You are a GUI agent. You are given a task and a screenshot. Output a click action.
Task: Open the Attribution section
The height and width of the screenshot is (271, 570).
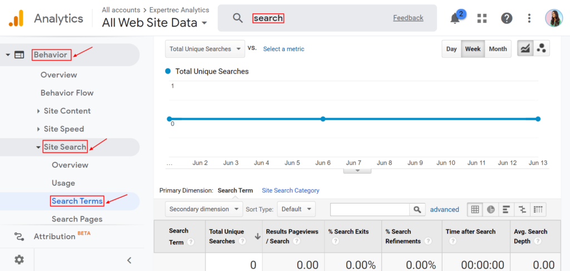55,236
